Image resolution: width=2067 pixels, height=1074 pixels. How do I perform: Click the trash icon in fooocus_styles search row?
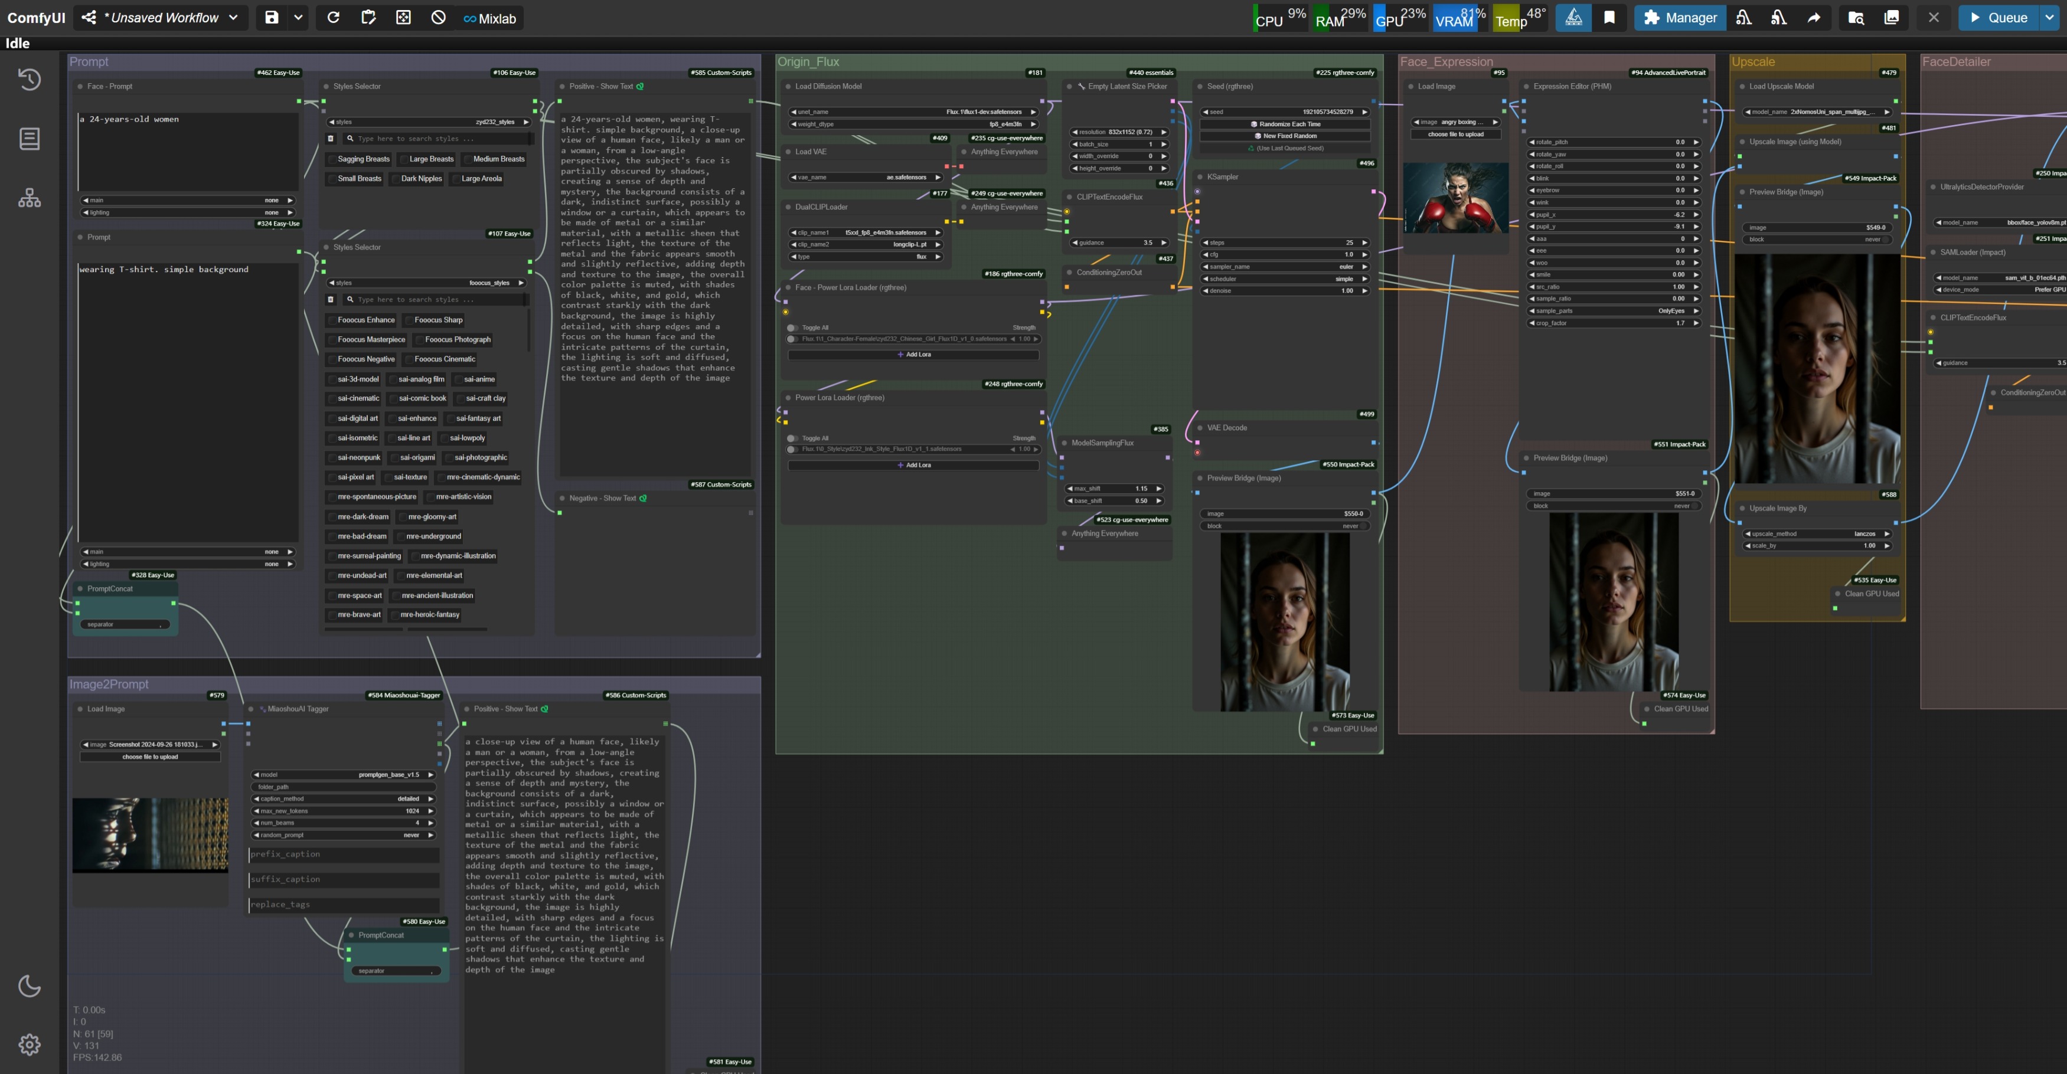pos(331,300)
